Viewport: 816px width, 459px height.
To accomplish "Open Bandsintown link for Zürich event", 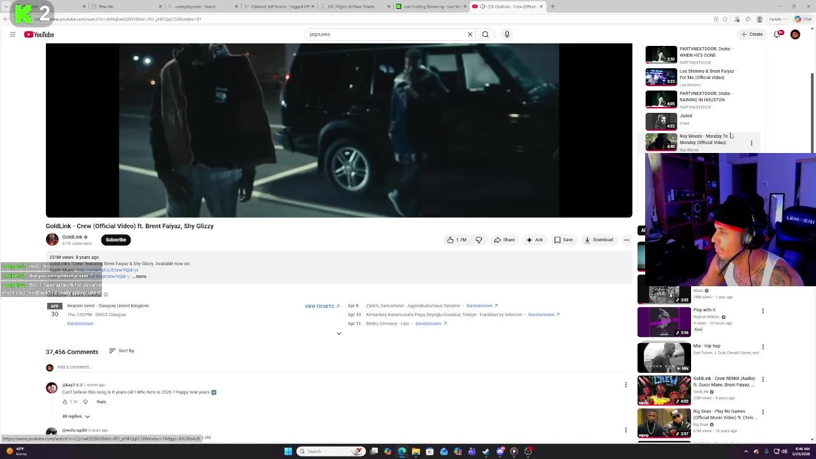I will [482, 306].
